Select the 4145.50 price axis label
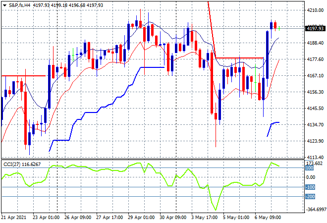327x223 pixels. [315, 108]
